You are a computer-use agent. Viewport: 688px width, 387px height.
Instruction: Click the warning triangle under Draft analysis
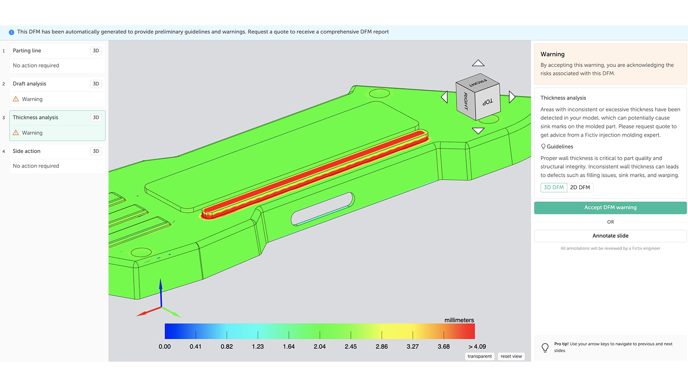[16, 99]
